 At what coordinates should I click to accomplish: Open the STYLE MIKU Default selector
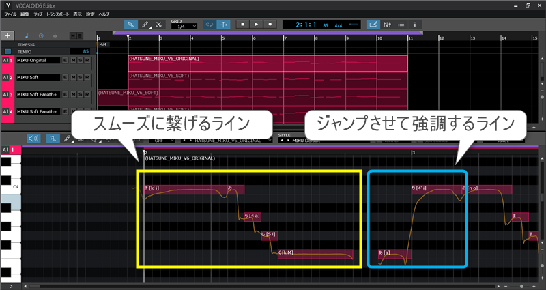pos(324,141)
